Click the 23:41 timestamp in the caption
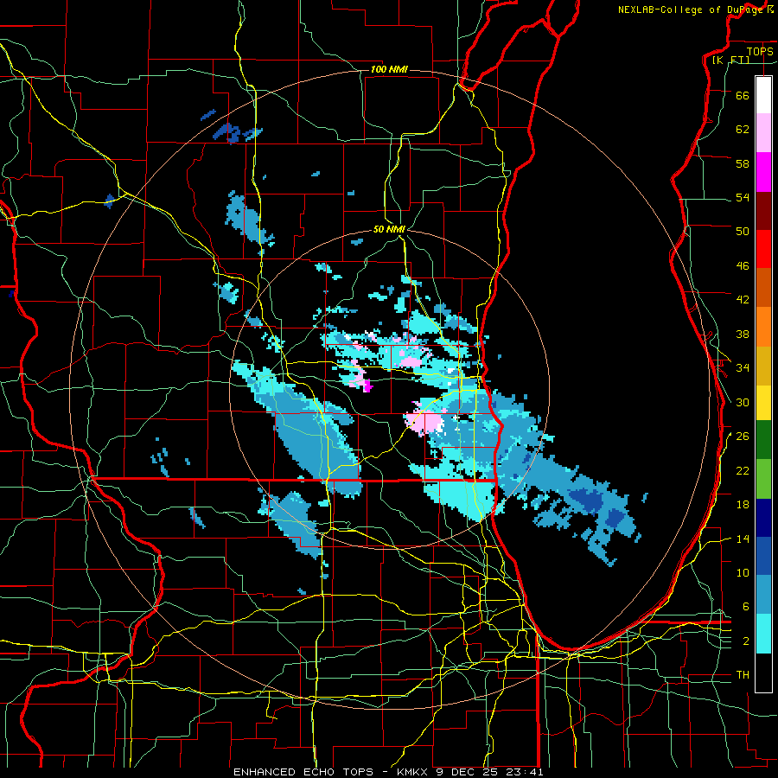This screenshot has height=778, width=778. [525, 772]
